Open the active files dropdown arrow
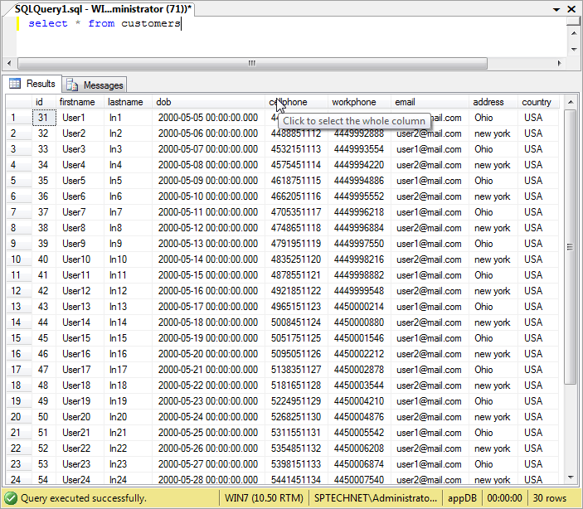This screenshot has width=583, height=509. (x=556, y=10)
